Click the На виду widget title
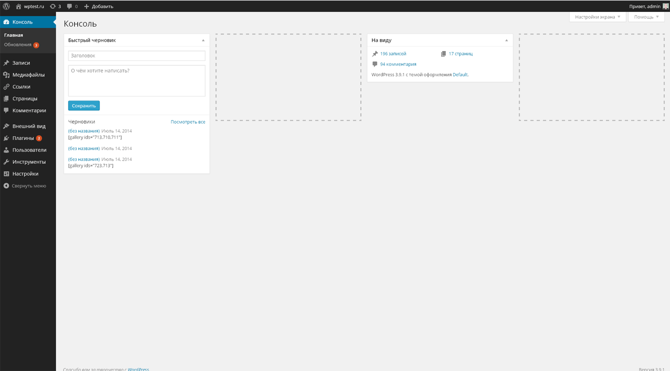 tap(381, 40)
